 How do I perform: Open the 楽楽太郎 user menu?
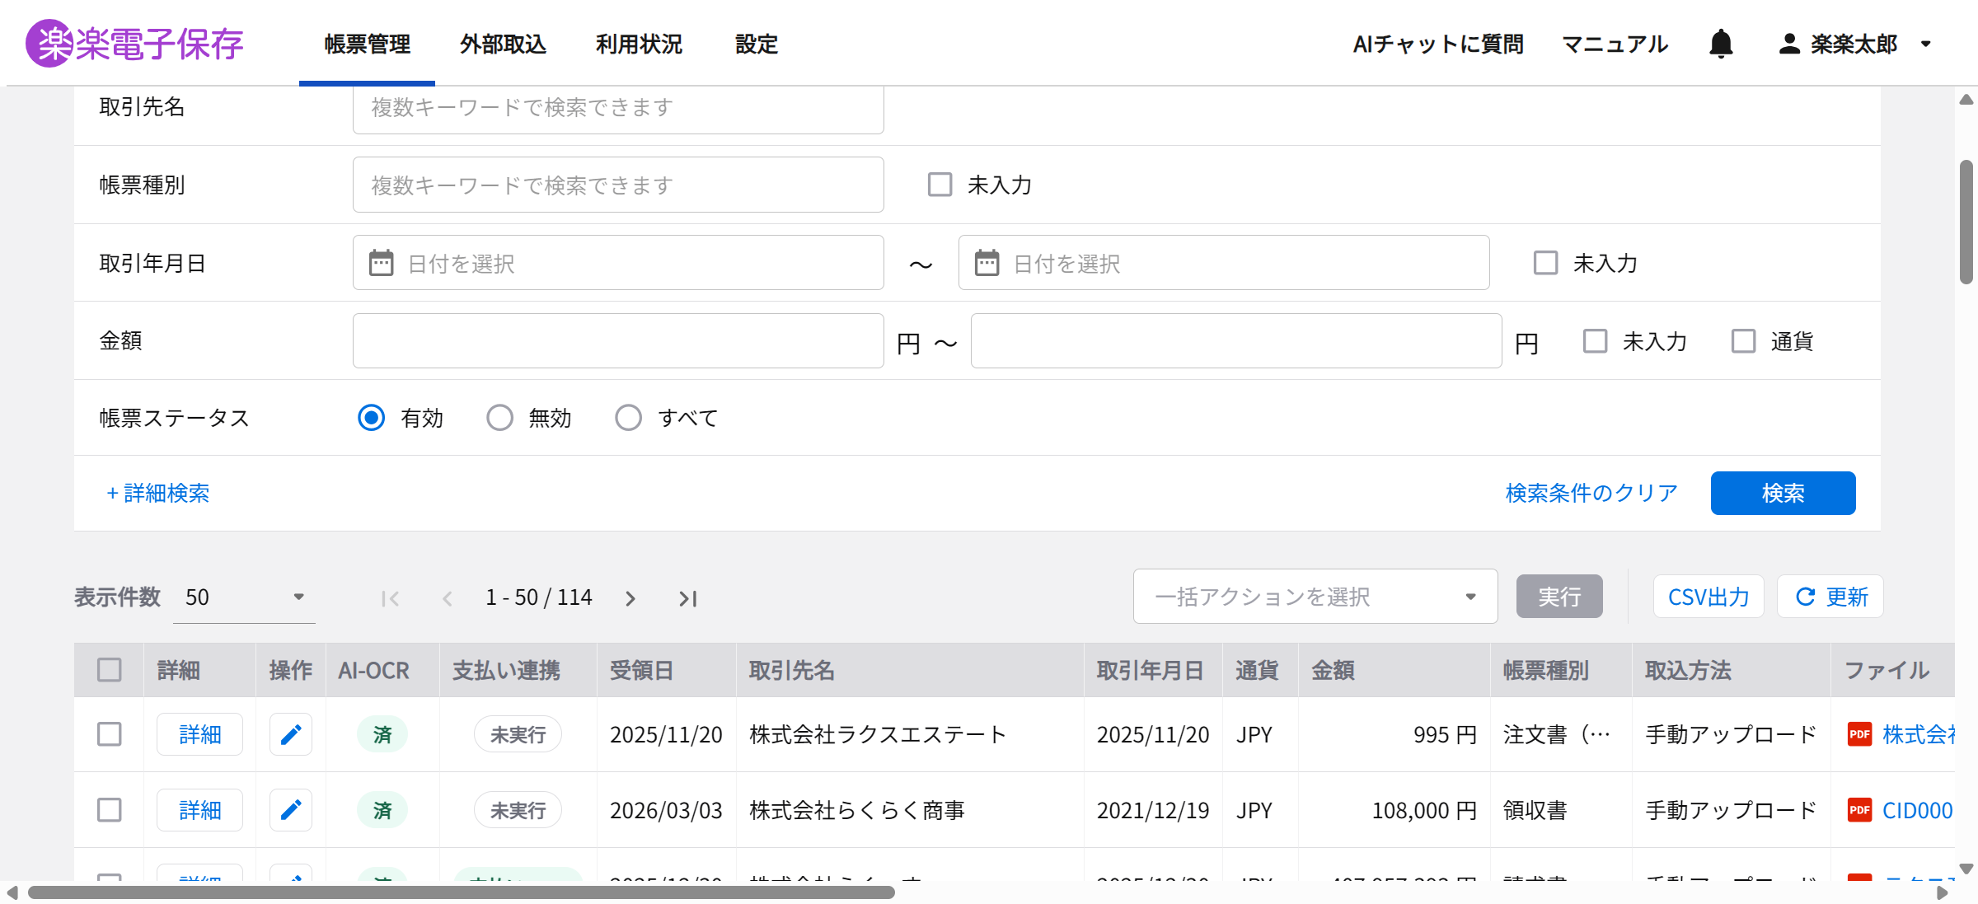click(1854, 44)
